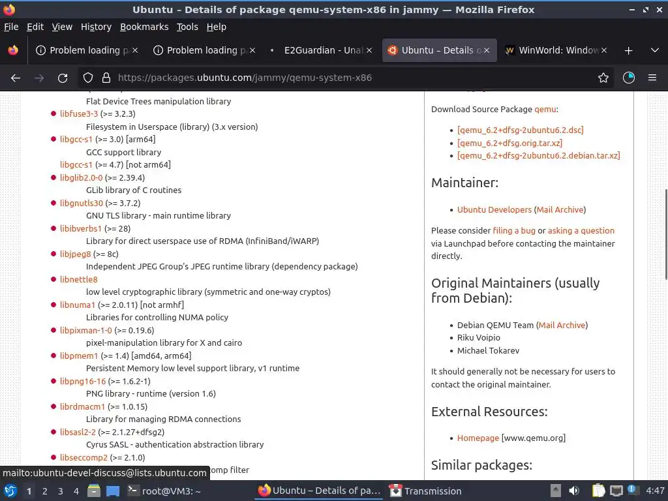Close the WinWorld tab
The width and height of the screenshot is (668, 501).
(x=603, y=50)
